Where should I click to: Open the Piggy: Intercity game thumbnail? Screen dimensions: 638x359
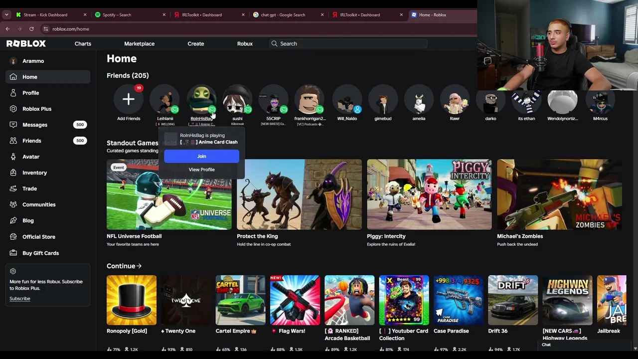click(x=429, y=194)
